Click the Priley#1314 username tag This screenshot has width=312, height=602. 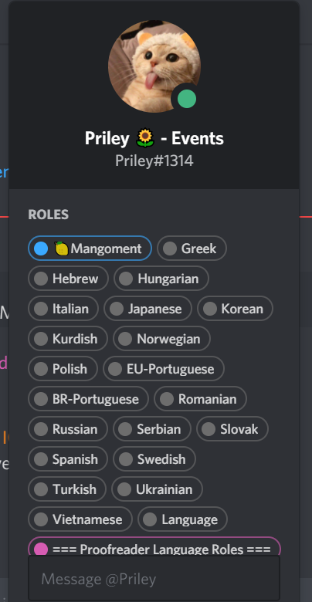(154, 161)
